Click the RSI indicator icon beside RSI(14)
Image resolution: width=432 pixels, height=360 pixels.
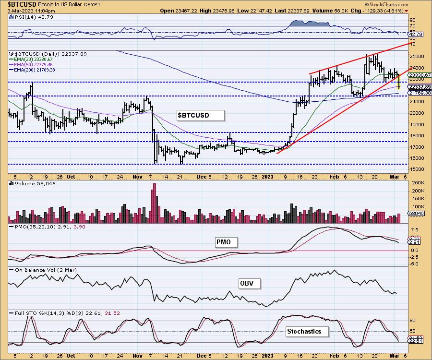coord(12,17)
